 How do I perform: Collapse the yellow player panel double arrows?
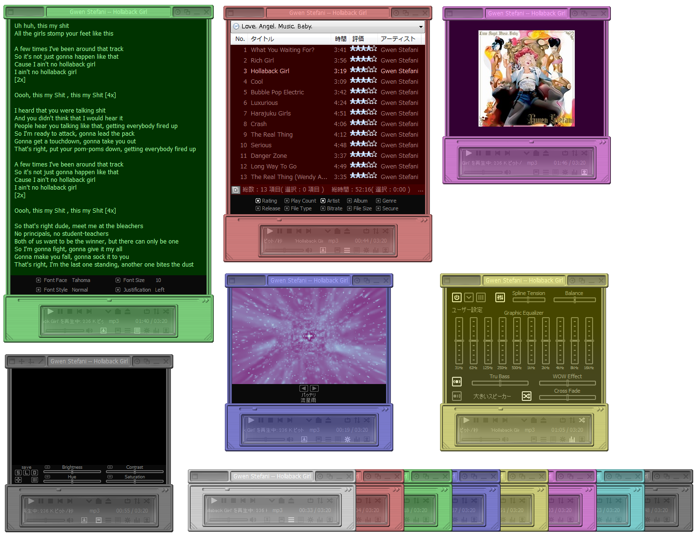[x=600, y=410]
